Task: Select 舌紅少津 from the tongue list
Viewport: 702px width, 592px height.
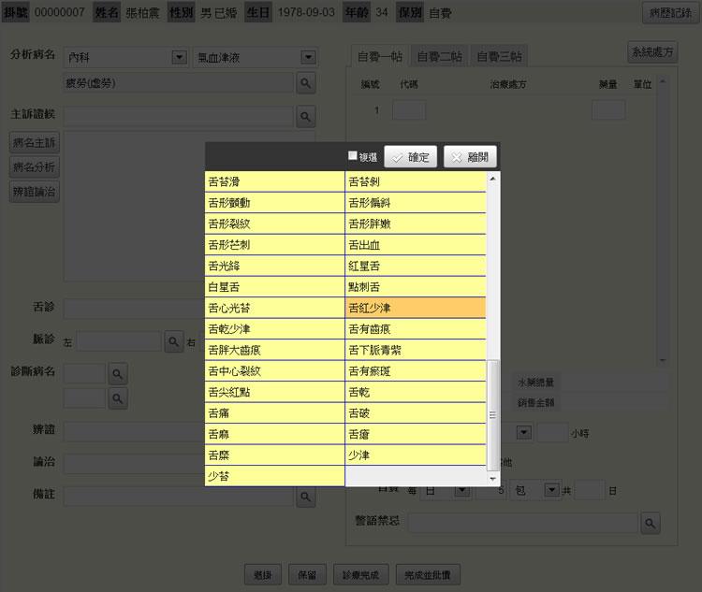Action: pos(416,308)
